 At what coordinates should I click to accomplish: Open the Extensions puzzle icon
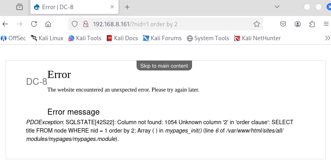click(312, 24)
